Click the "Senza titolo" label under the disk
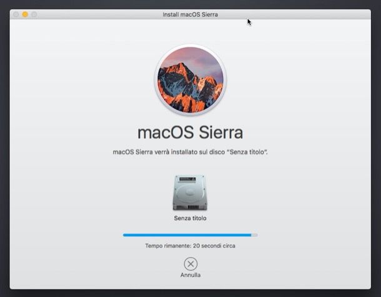This screenshot has height=297, width=381. point(190,218)
